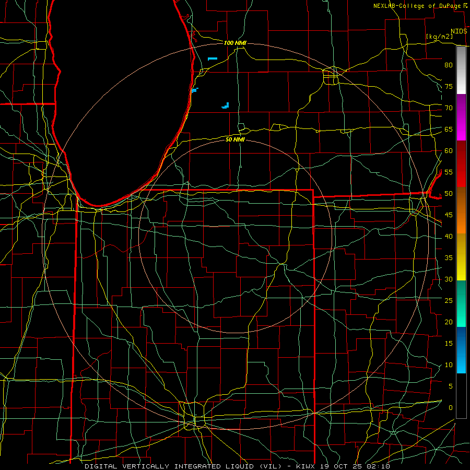This screenshot has height=470, width=470.
Task: Click the 50 value on color scale
Action: pyautogui.click(x=449, y=194)
